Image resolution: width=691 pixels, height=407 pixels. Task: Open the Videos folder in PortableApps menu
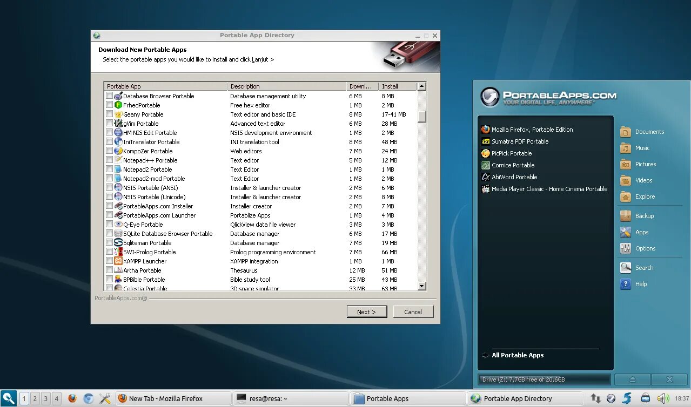(x=636, y=180)
